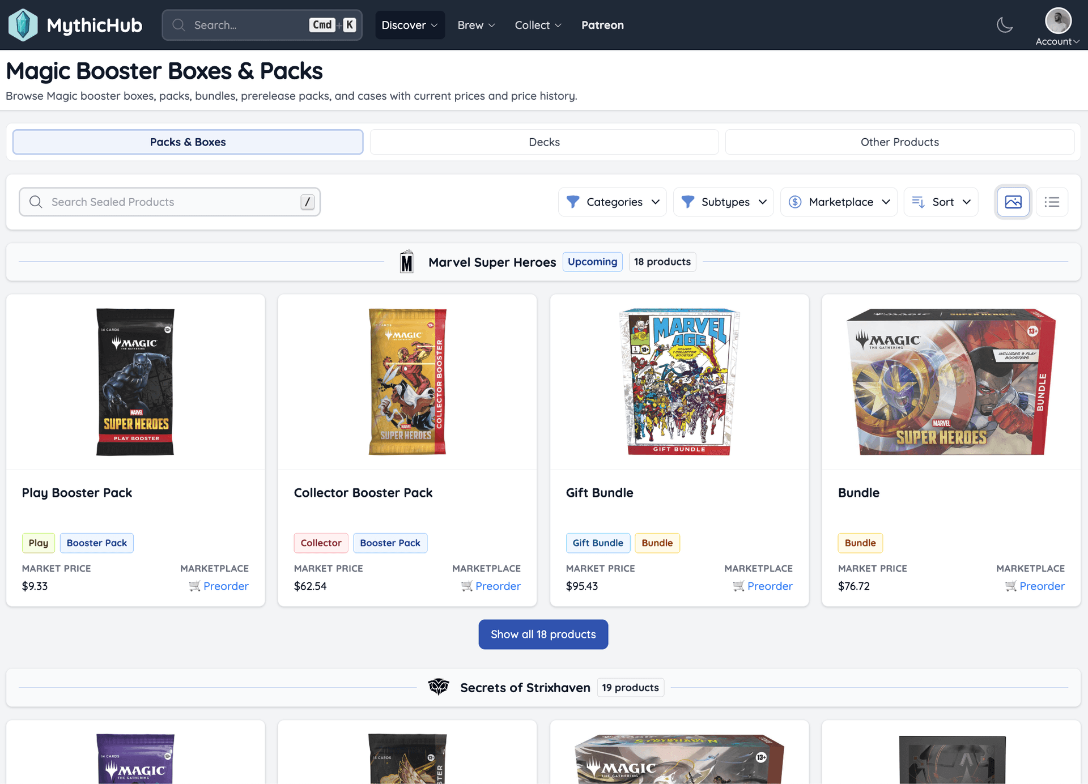Screen dimensions: 1088x784
Task: Click Preorder link for Collector Booster Pack
Action: 498,586
